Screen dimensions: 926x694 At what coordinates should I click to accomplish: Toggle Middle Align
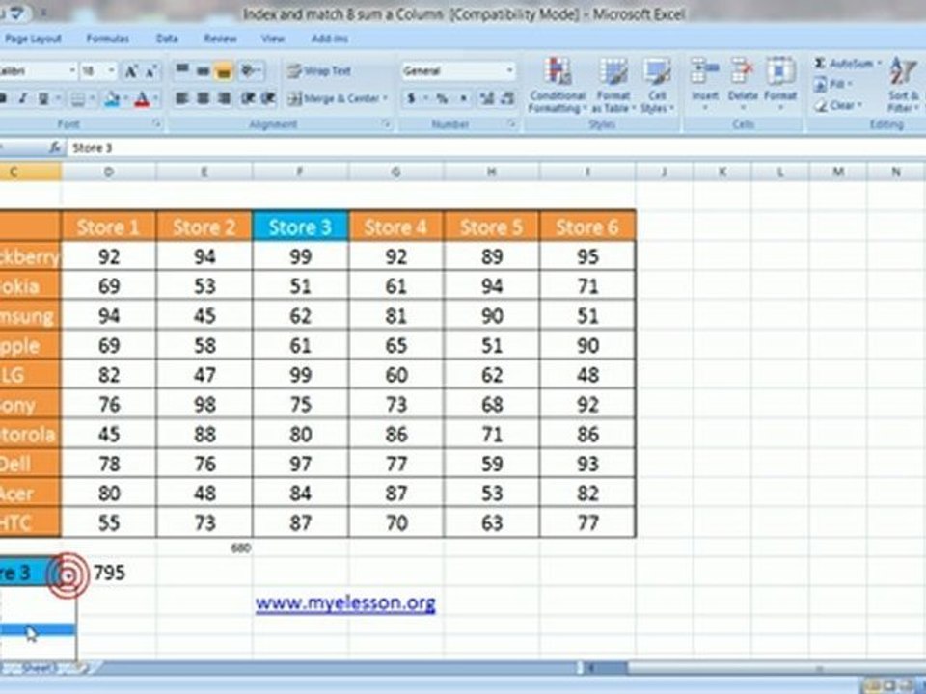pos(203,71)
